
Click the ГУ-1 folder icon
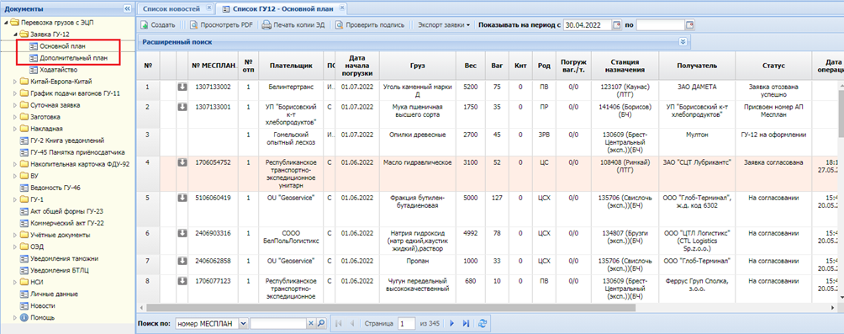(x=24, y=199)
